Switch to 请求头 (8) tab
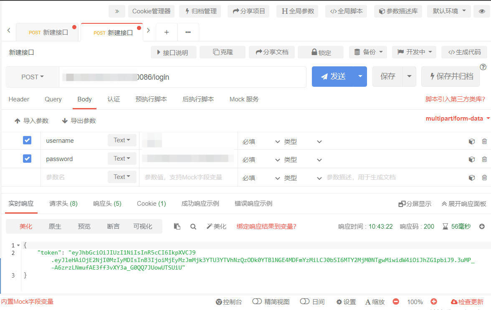 coord(63,204)
